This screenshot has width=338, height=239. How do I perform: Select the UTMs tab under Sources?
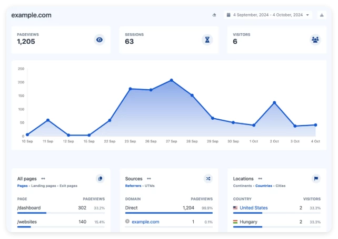tap(149, 186)
